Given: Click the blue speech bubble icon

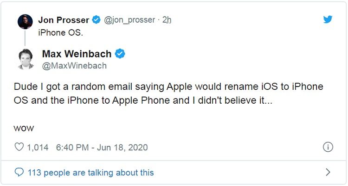Looking at the screenshot, I should tap(19, 173).
